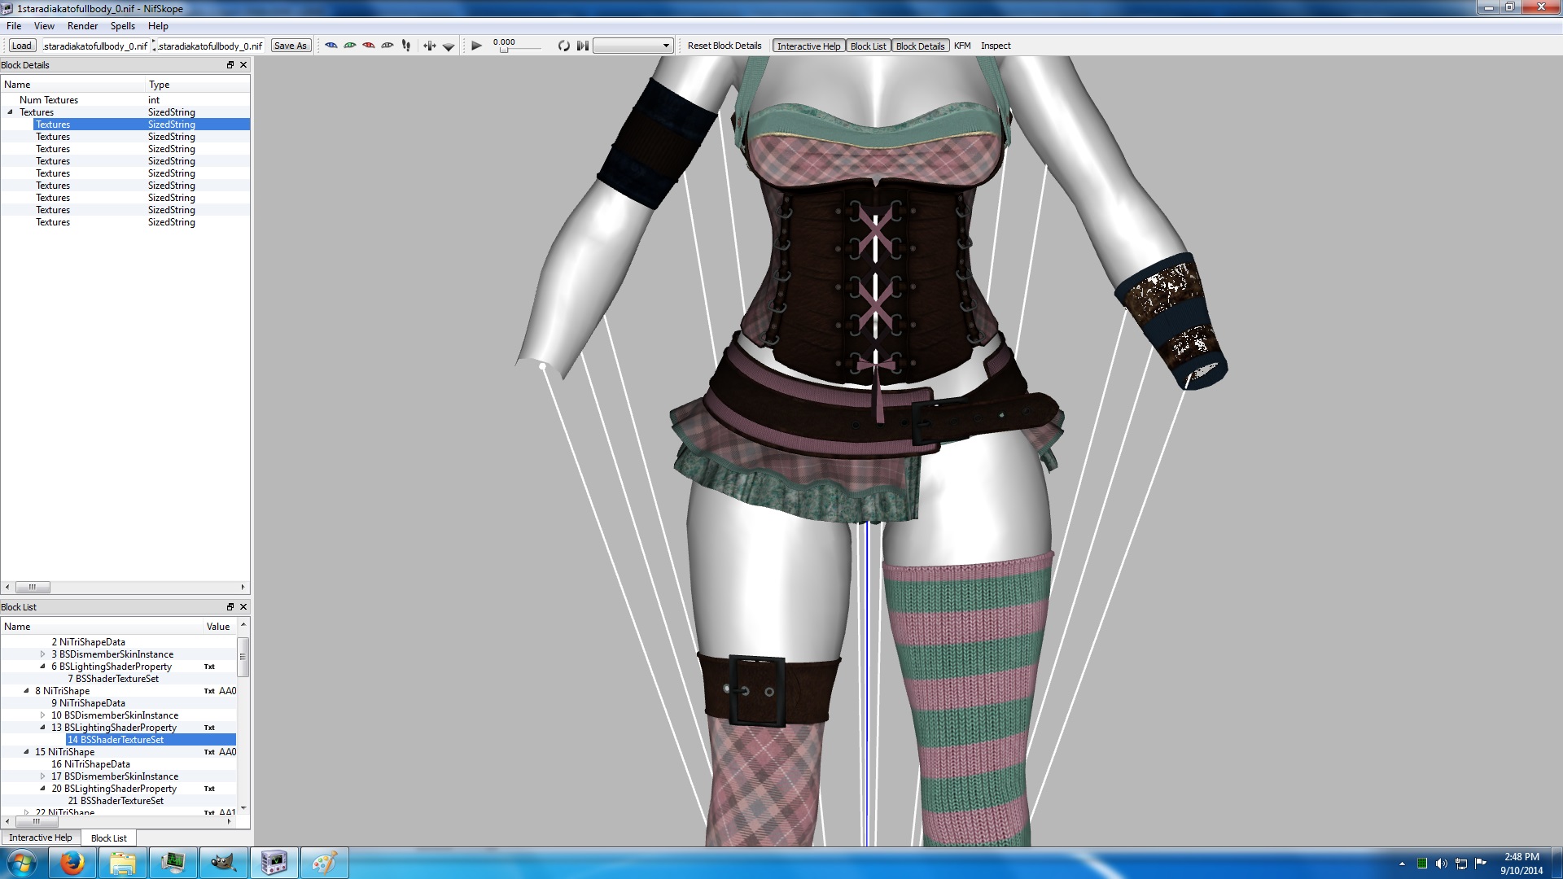This screenshot has height=879, width=1563.
Task: Click the green eye view icon
Action: point(350,46)
